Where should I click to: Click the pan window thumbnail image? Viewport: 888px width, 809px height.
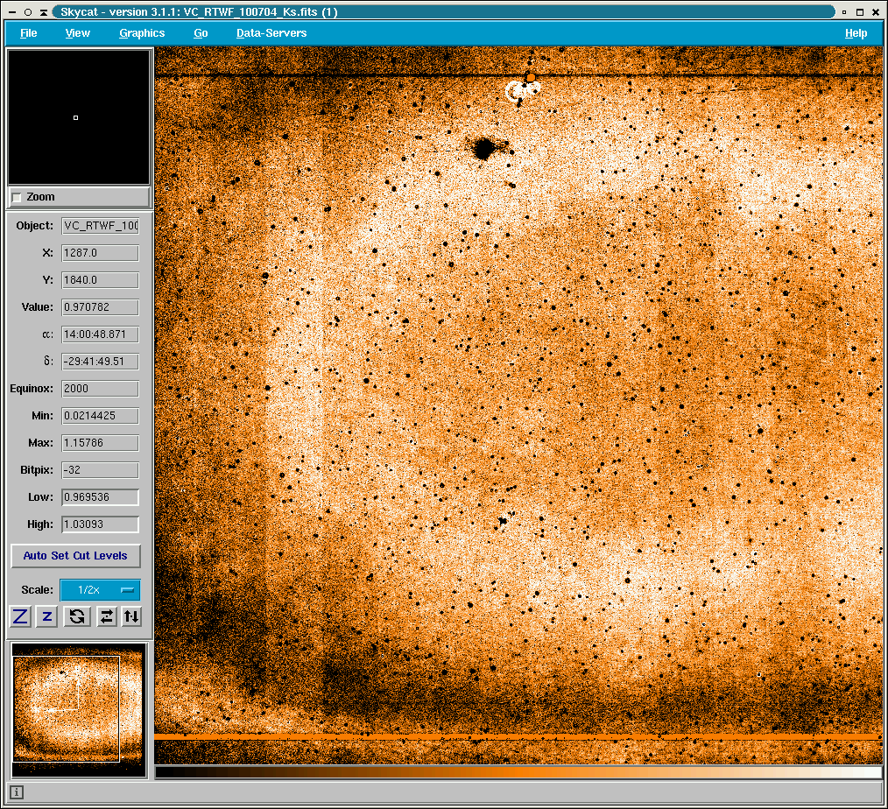click(x=79, y=708)
